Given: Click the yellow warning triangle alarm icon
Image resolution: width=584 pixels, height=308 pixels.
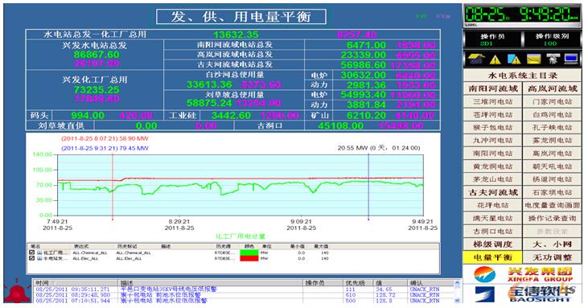Looking at the screenshot, I should tap(495, 60).
